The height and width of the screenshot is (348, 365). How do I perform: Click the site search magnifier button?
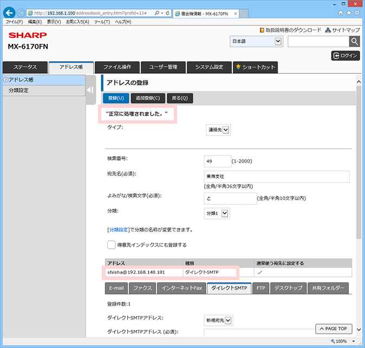tap(355, 41)
